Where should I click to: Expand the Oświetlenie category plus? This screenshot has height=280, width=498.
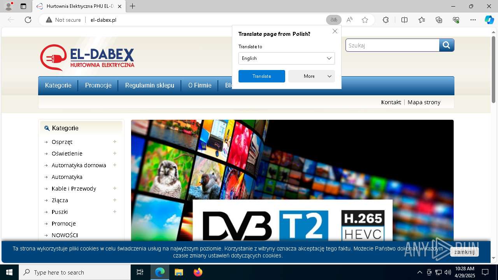[115, 153]
